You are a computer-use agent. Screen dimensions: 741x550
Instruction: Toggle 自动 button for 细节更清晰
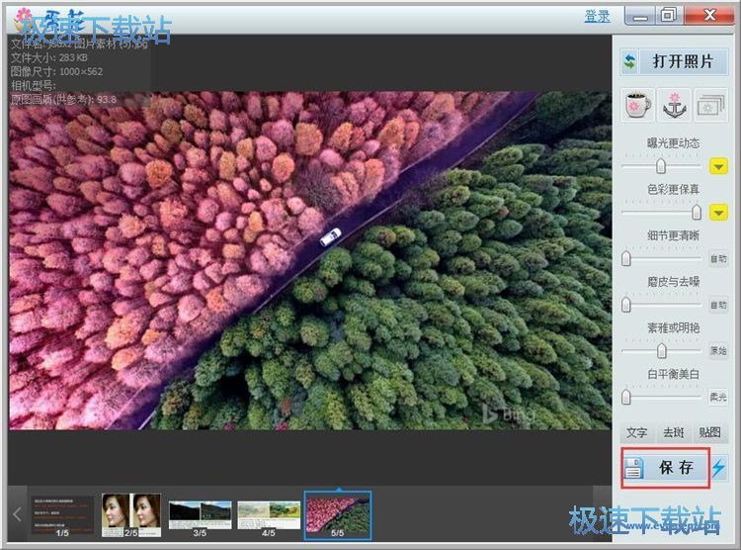point(718,259)
